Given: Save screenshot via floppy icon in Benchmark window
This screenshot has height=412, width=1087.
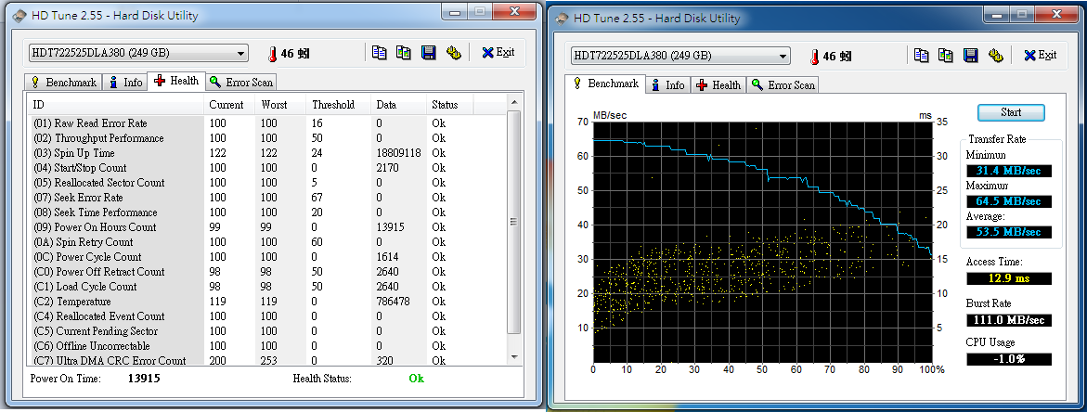Looking at the screenshot, I should 970,56.
